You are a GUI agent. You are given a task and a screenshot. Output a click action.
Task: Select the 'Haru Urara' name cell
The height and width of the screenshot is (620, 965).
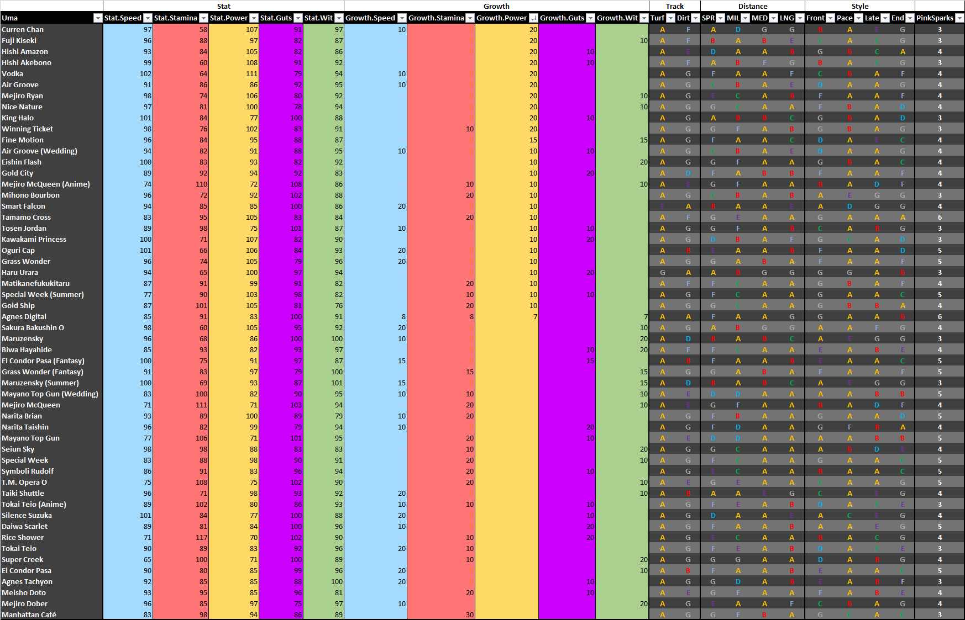51,272
